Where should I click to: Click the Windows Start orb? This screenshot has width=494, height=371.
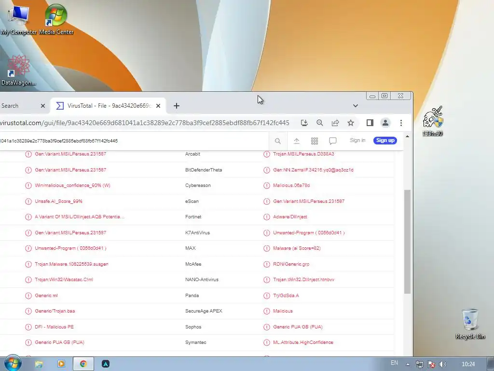(x=13, y=363)
